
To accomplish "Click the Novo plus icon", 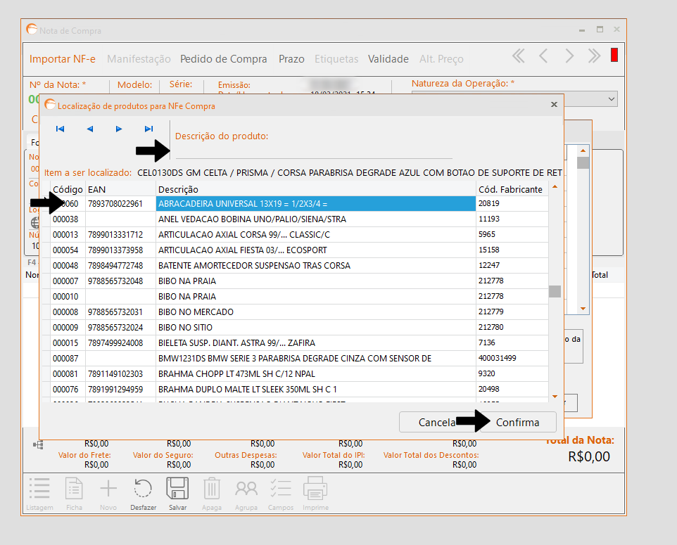I will 108,489.
